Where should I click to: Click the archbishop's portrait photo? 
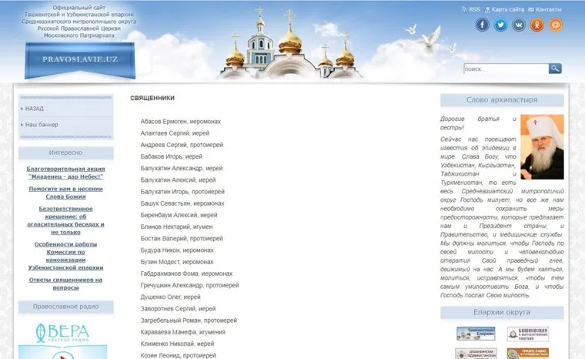[x=542, y=146]
